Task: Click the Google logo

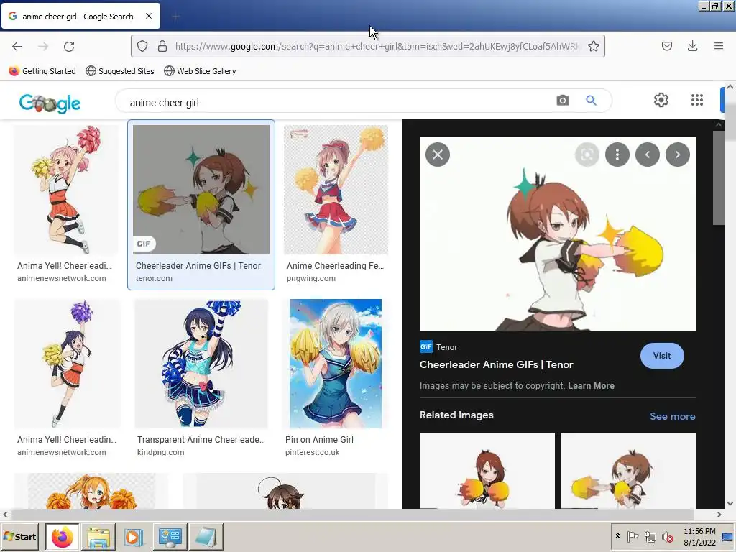Action: pyautogui.click(x=50, y=103)
